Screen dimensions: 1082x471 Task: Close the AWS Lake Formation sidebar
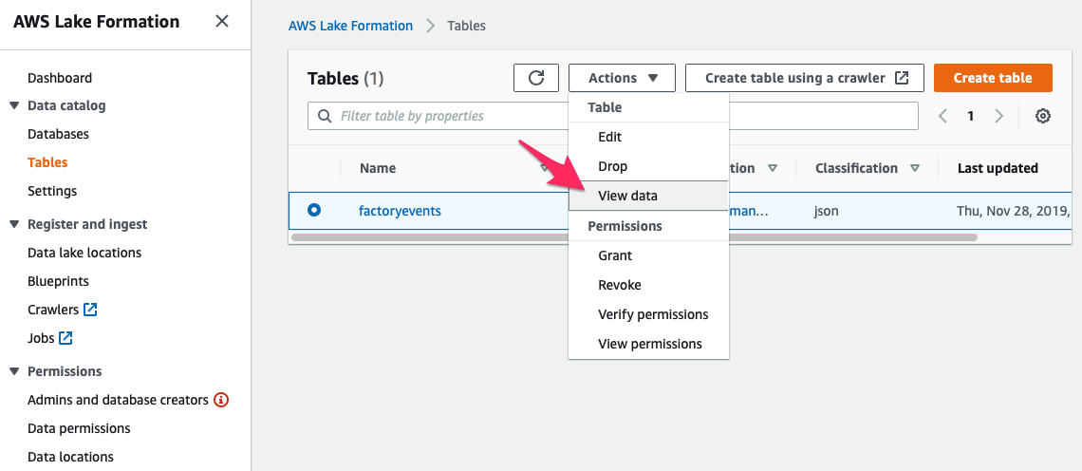coord(221,21)
